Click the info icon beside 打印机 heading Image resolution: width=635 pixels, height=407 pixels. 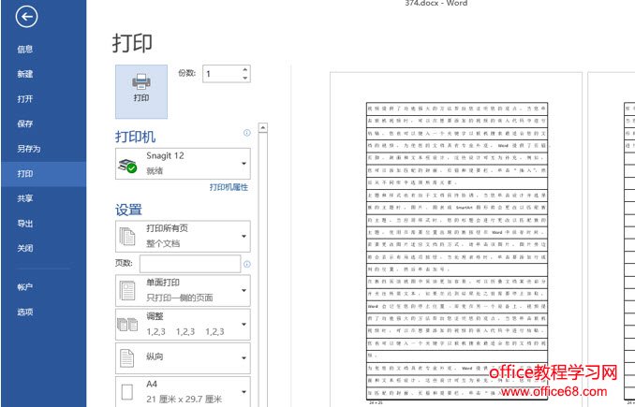246,133
